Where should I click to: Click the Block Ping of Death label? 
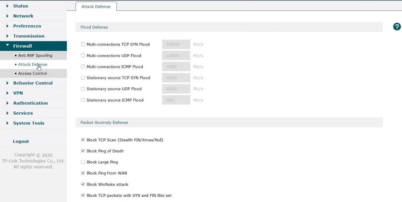pos(105,151)
